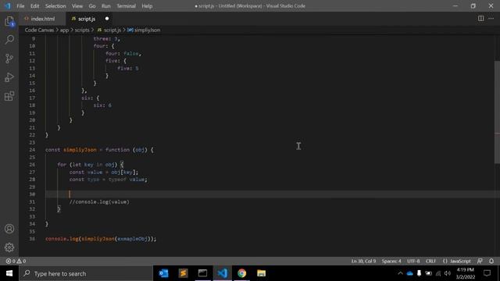Open the Go menu
Image resolution: width=500 pixels, height=281 pixels.
pos(92,6)
